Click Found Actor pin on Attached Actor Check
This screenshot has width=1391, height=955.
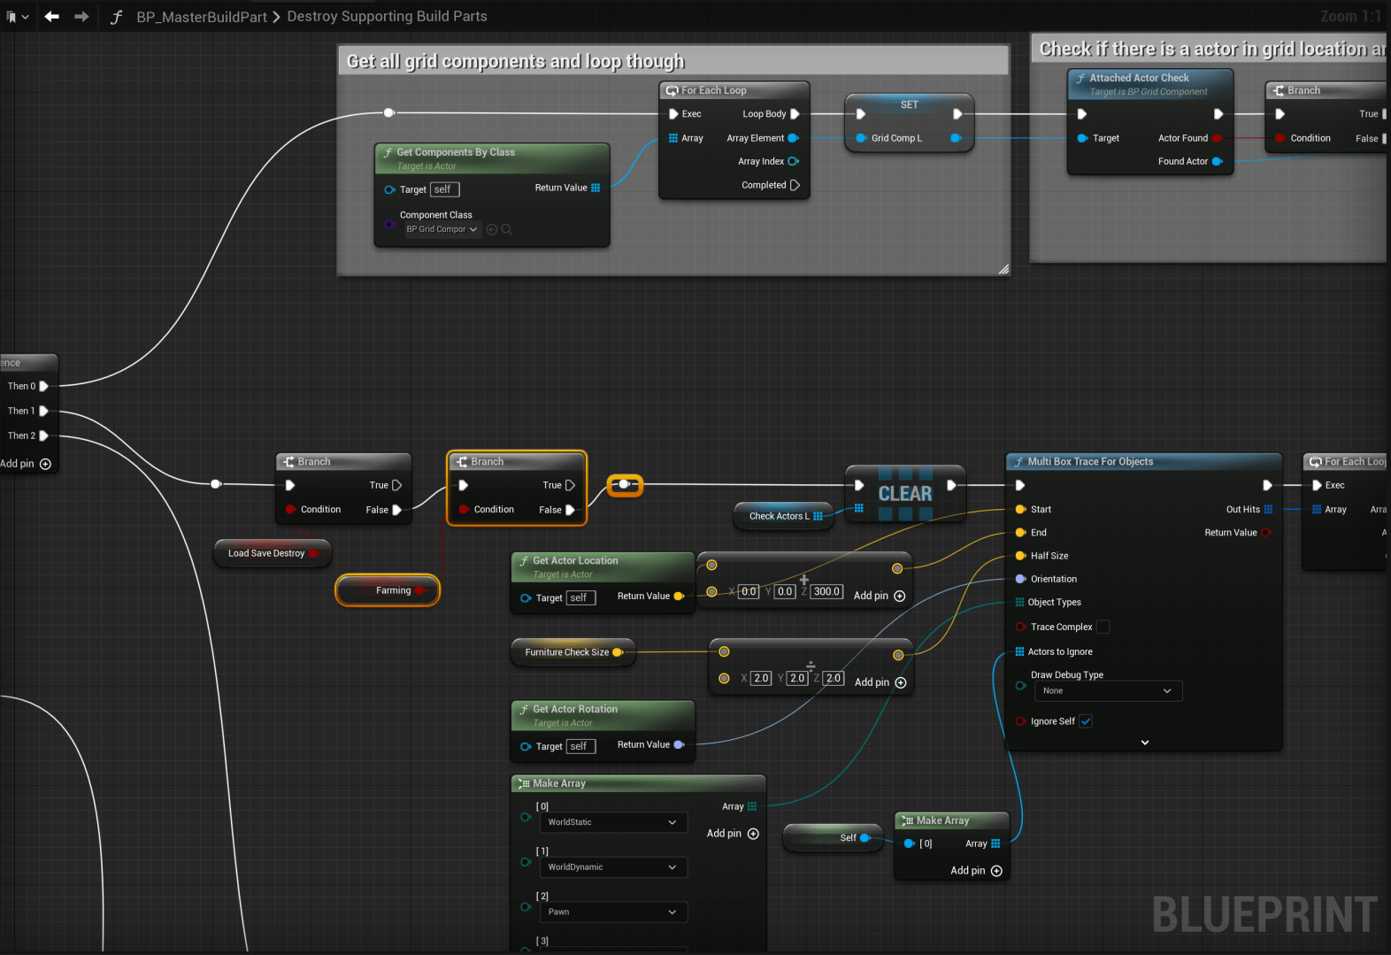coord(1218,161)
